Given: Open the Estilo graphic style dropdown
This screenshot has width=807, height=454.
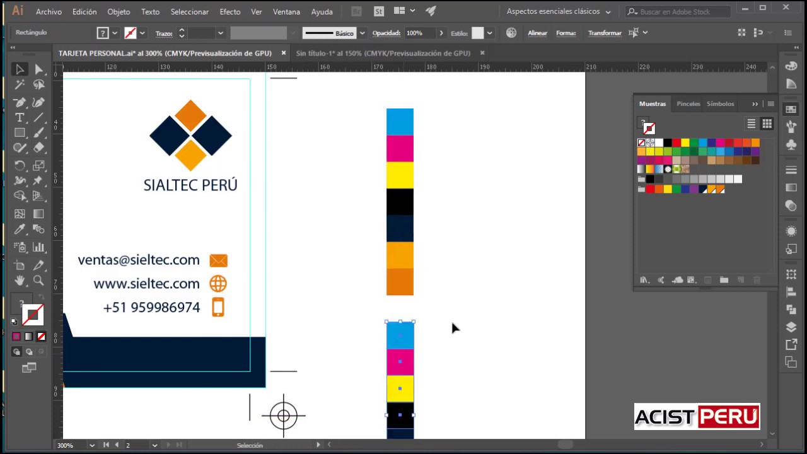Looking at the screenshot, I should click(x=489, y=33).
